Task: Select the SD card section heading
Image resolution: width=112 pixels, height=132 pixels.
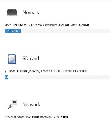Action: click(31, 58)
